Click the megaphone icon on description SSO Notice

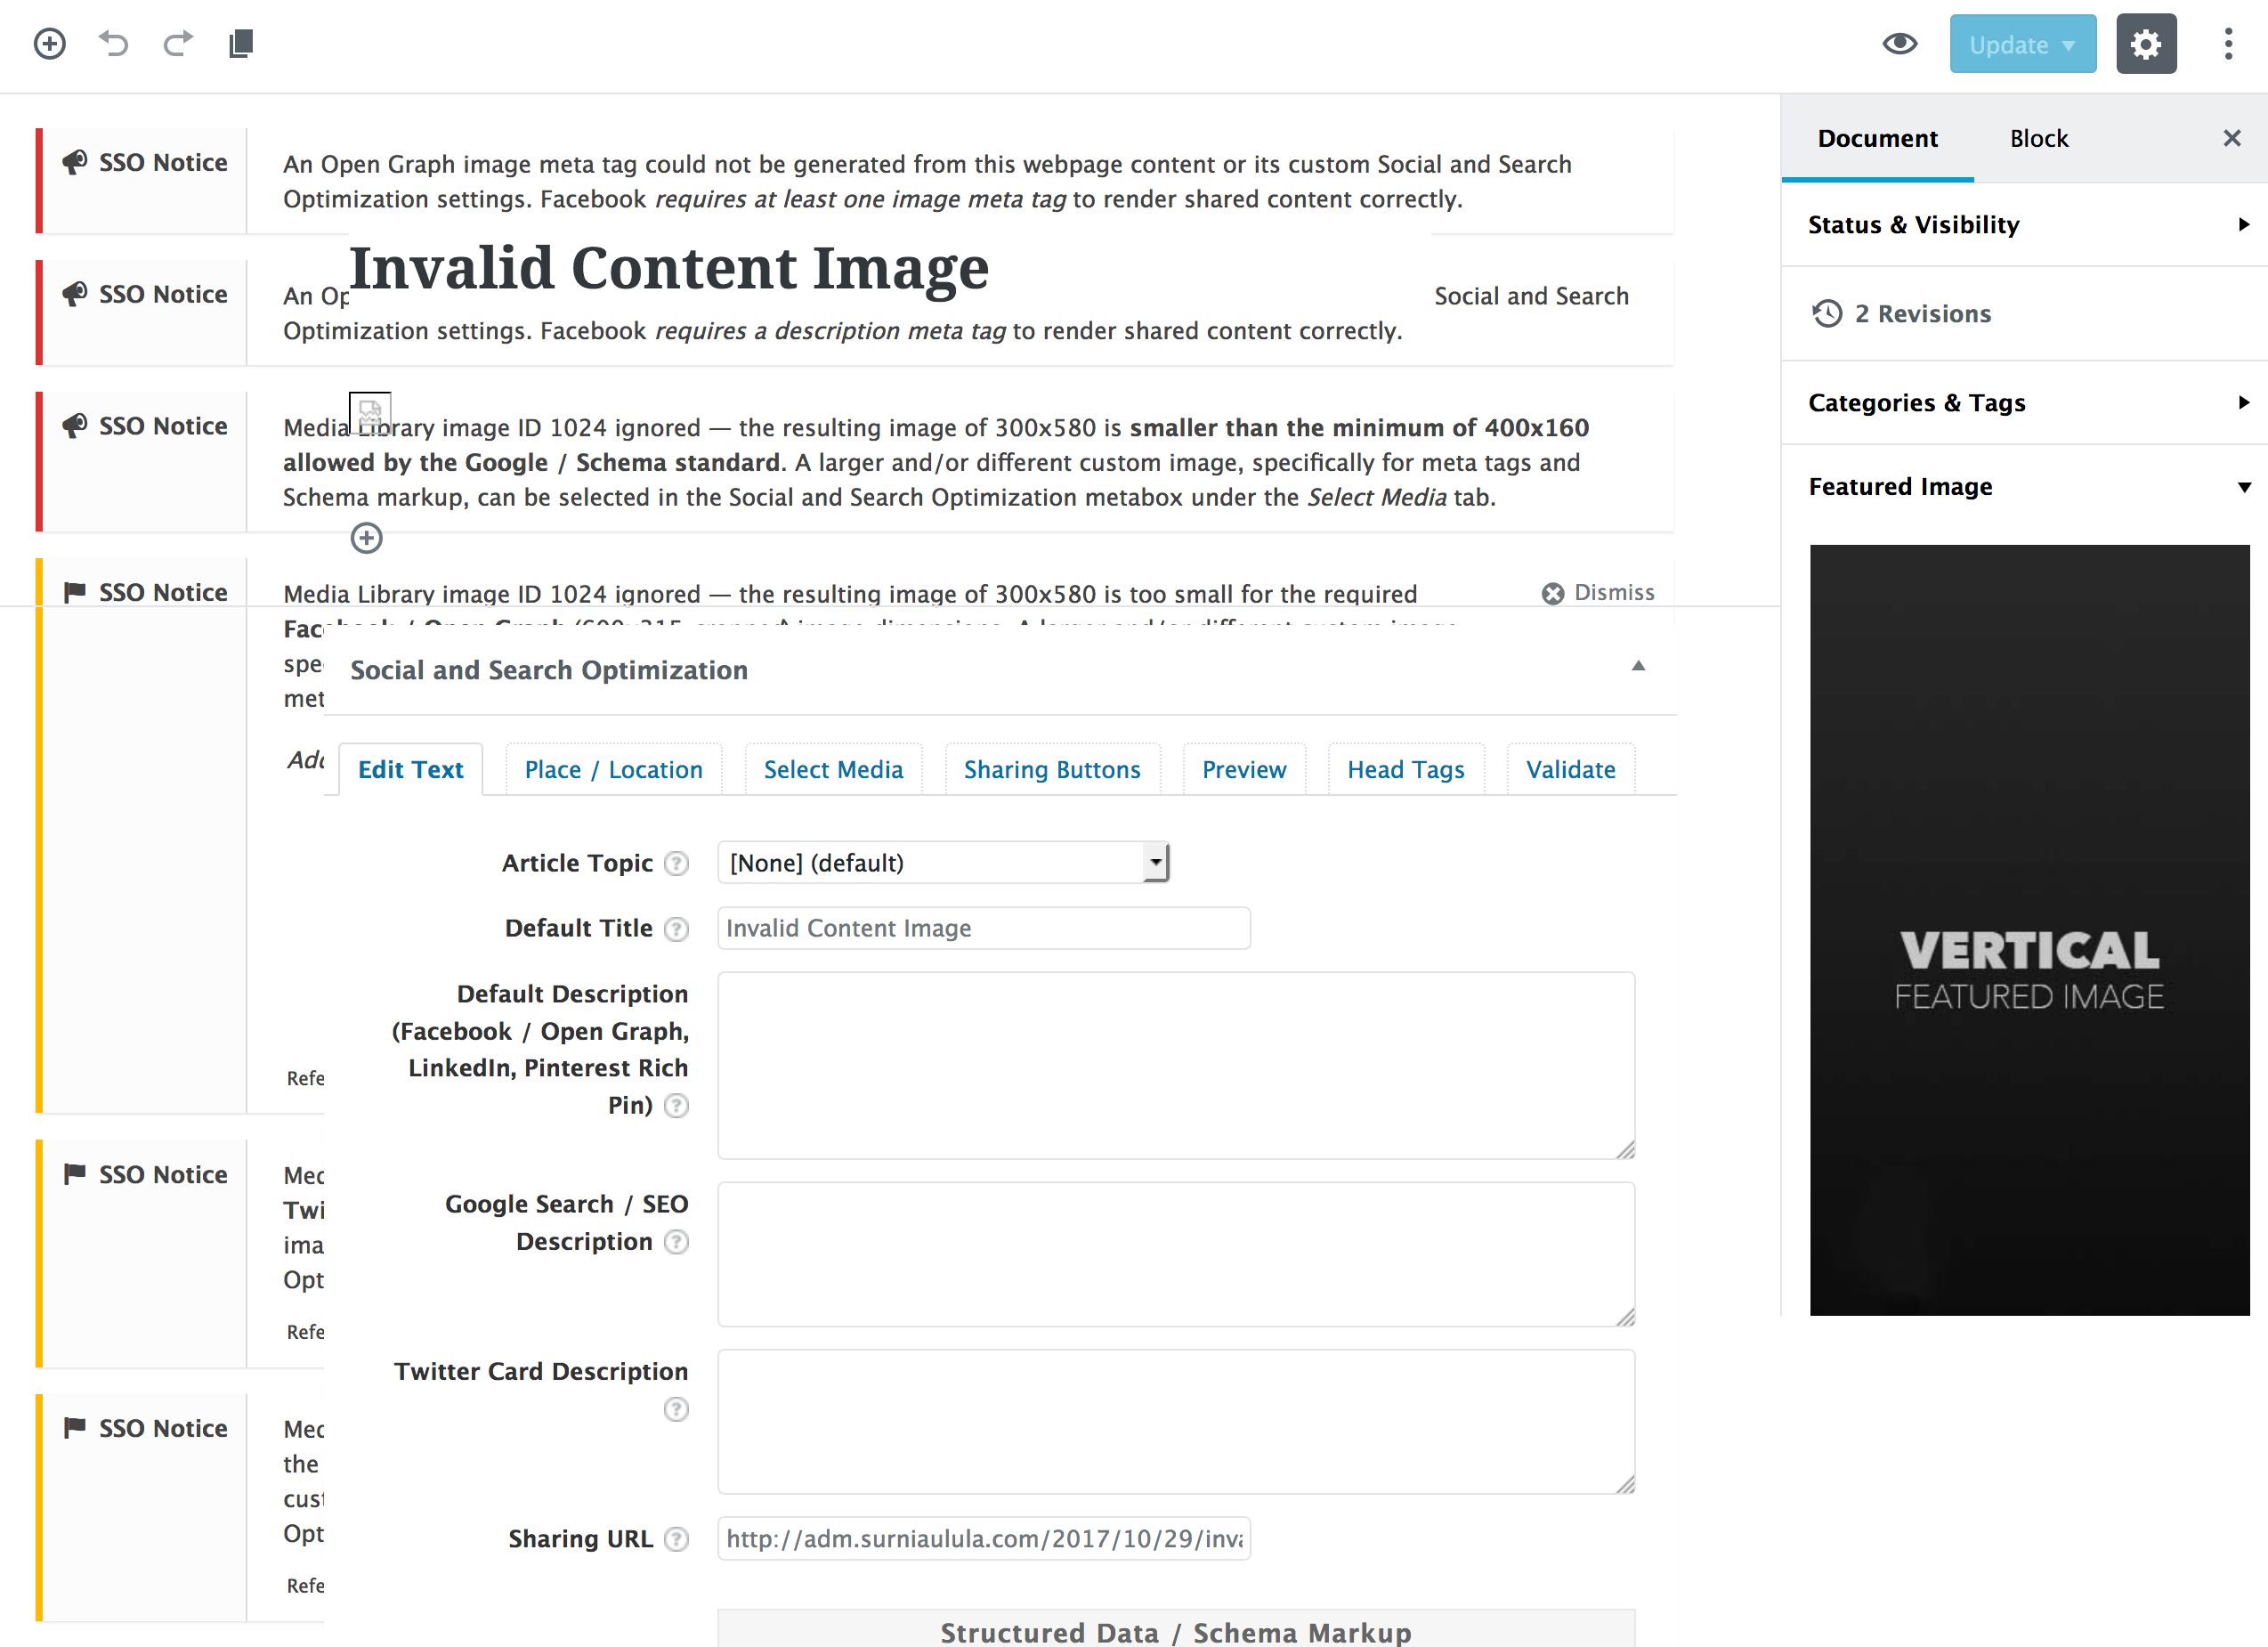[74, 294]
